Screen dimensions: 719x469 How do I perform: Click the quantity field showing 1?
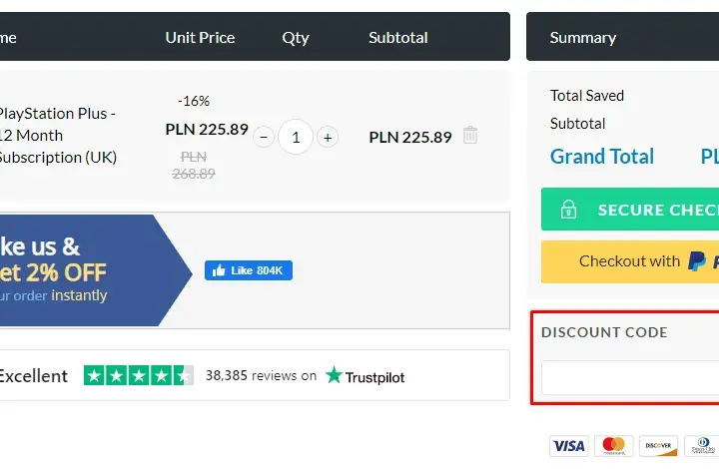(x=296, y=137)
